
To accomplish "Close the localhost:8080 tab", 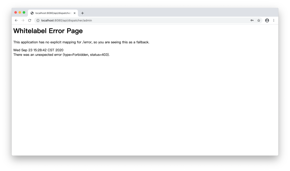I will 75,13.
